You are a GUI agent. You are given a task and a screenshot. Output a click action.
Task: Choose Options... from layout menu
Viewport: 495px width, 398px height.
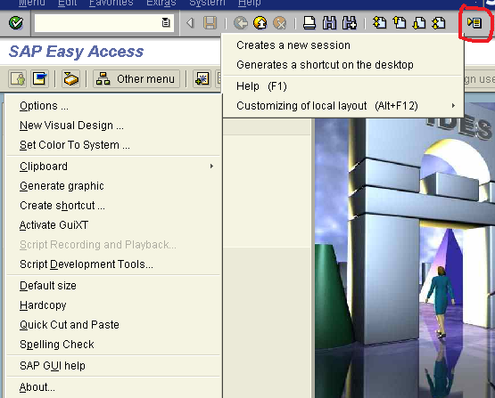tap(113, 106)
